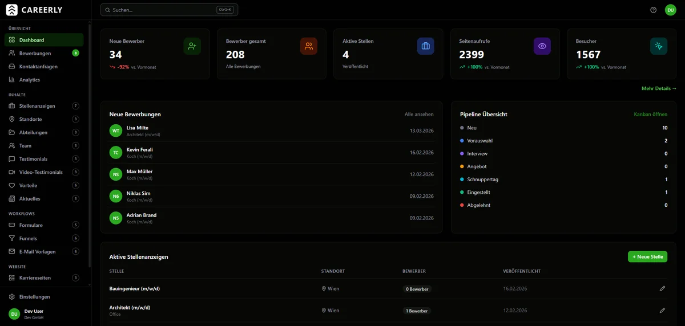This screenshot has width=685, height=326.
Task: Click Kevin Ferali's TC avatar
Action: point(116,153)
